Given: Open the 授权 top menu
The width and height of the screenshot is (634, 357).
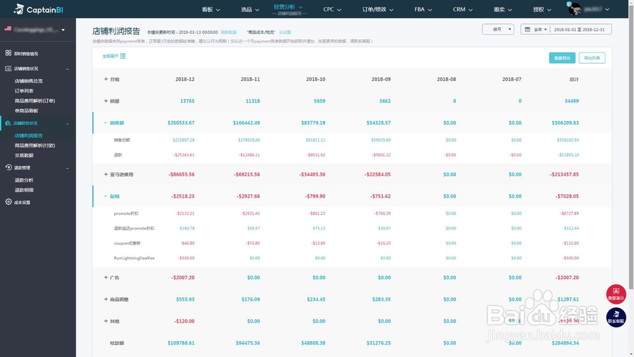Looking at the screenshot, I should (542, 10).
